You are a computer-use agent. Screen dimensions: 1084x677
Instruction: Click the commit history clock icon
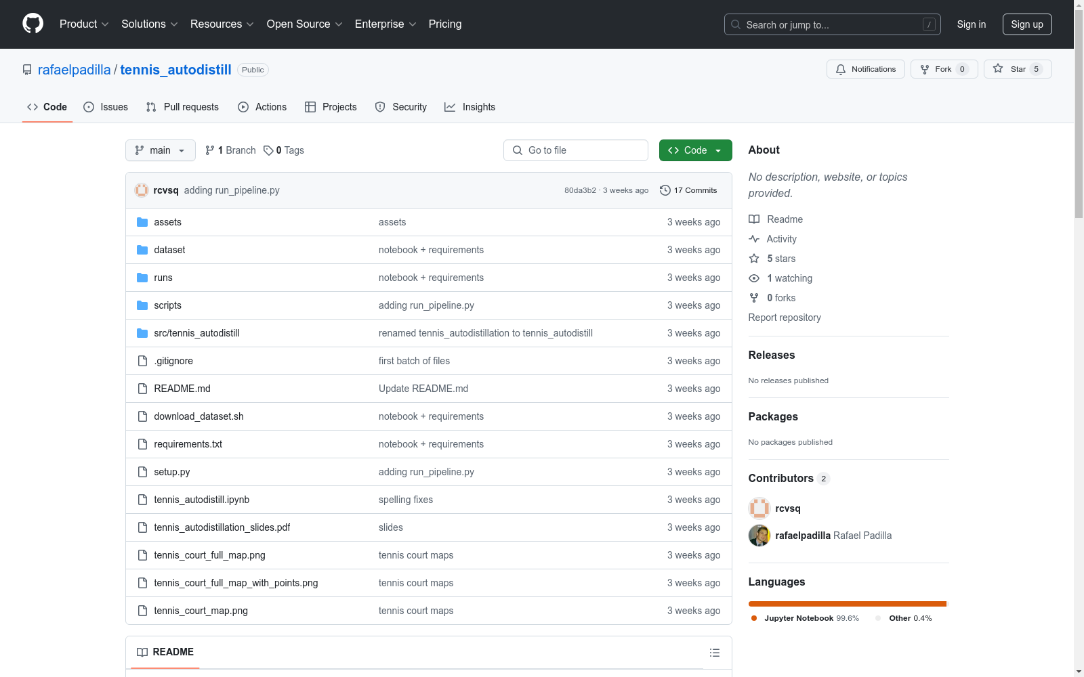coord(665,190)
